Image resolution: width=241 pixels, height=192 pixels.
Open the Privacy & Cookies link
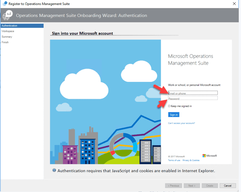pyautogui.click(x=191, y=160)
